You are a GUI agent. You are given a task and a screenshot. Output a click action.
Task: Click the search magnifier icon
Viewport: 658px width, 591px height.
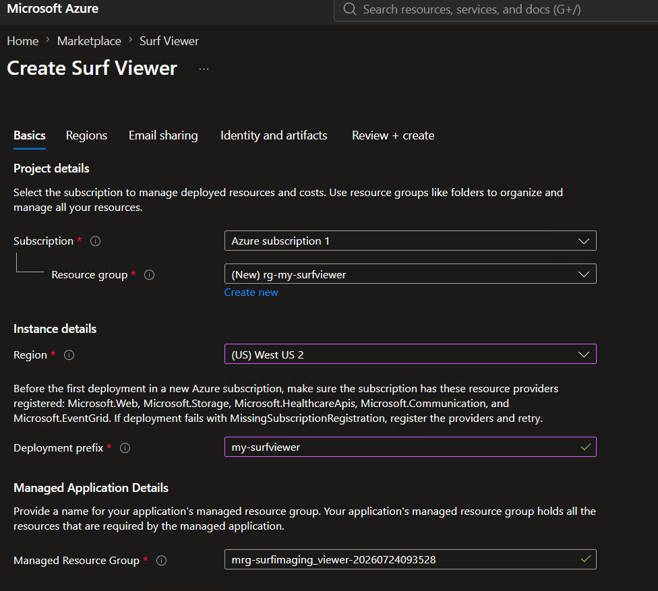point(349,9)
